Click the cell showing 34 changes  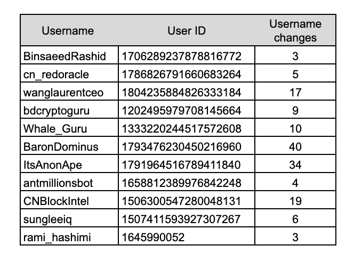[295, 165]
